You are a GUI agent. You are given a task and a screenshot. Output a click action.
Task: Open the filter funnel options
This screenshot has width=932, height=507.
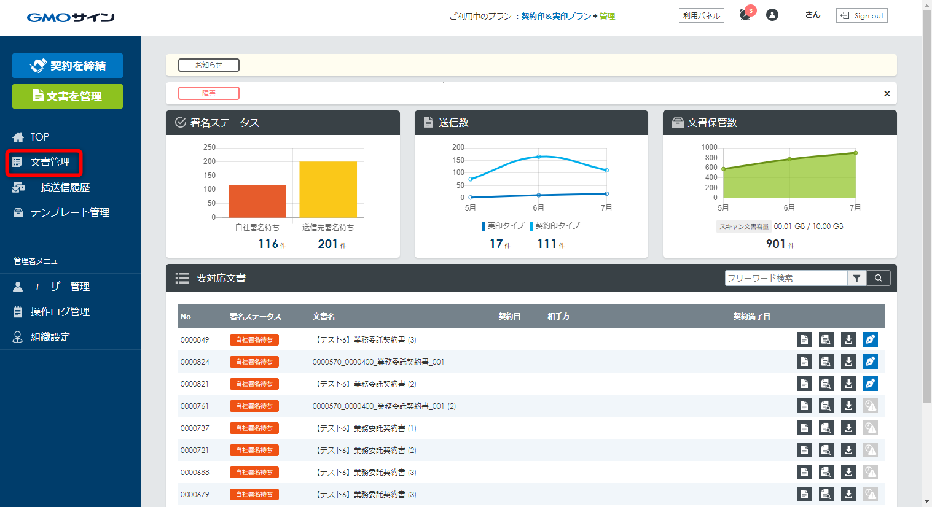856,278
